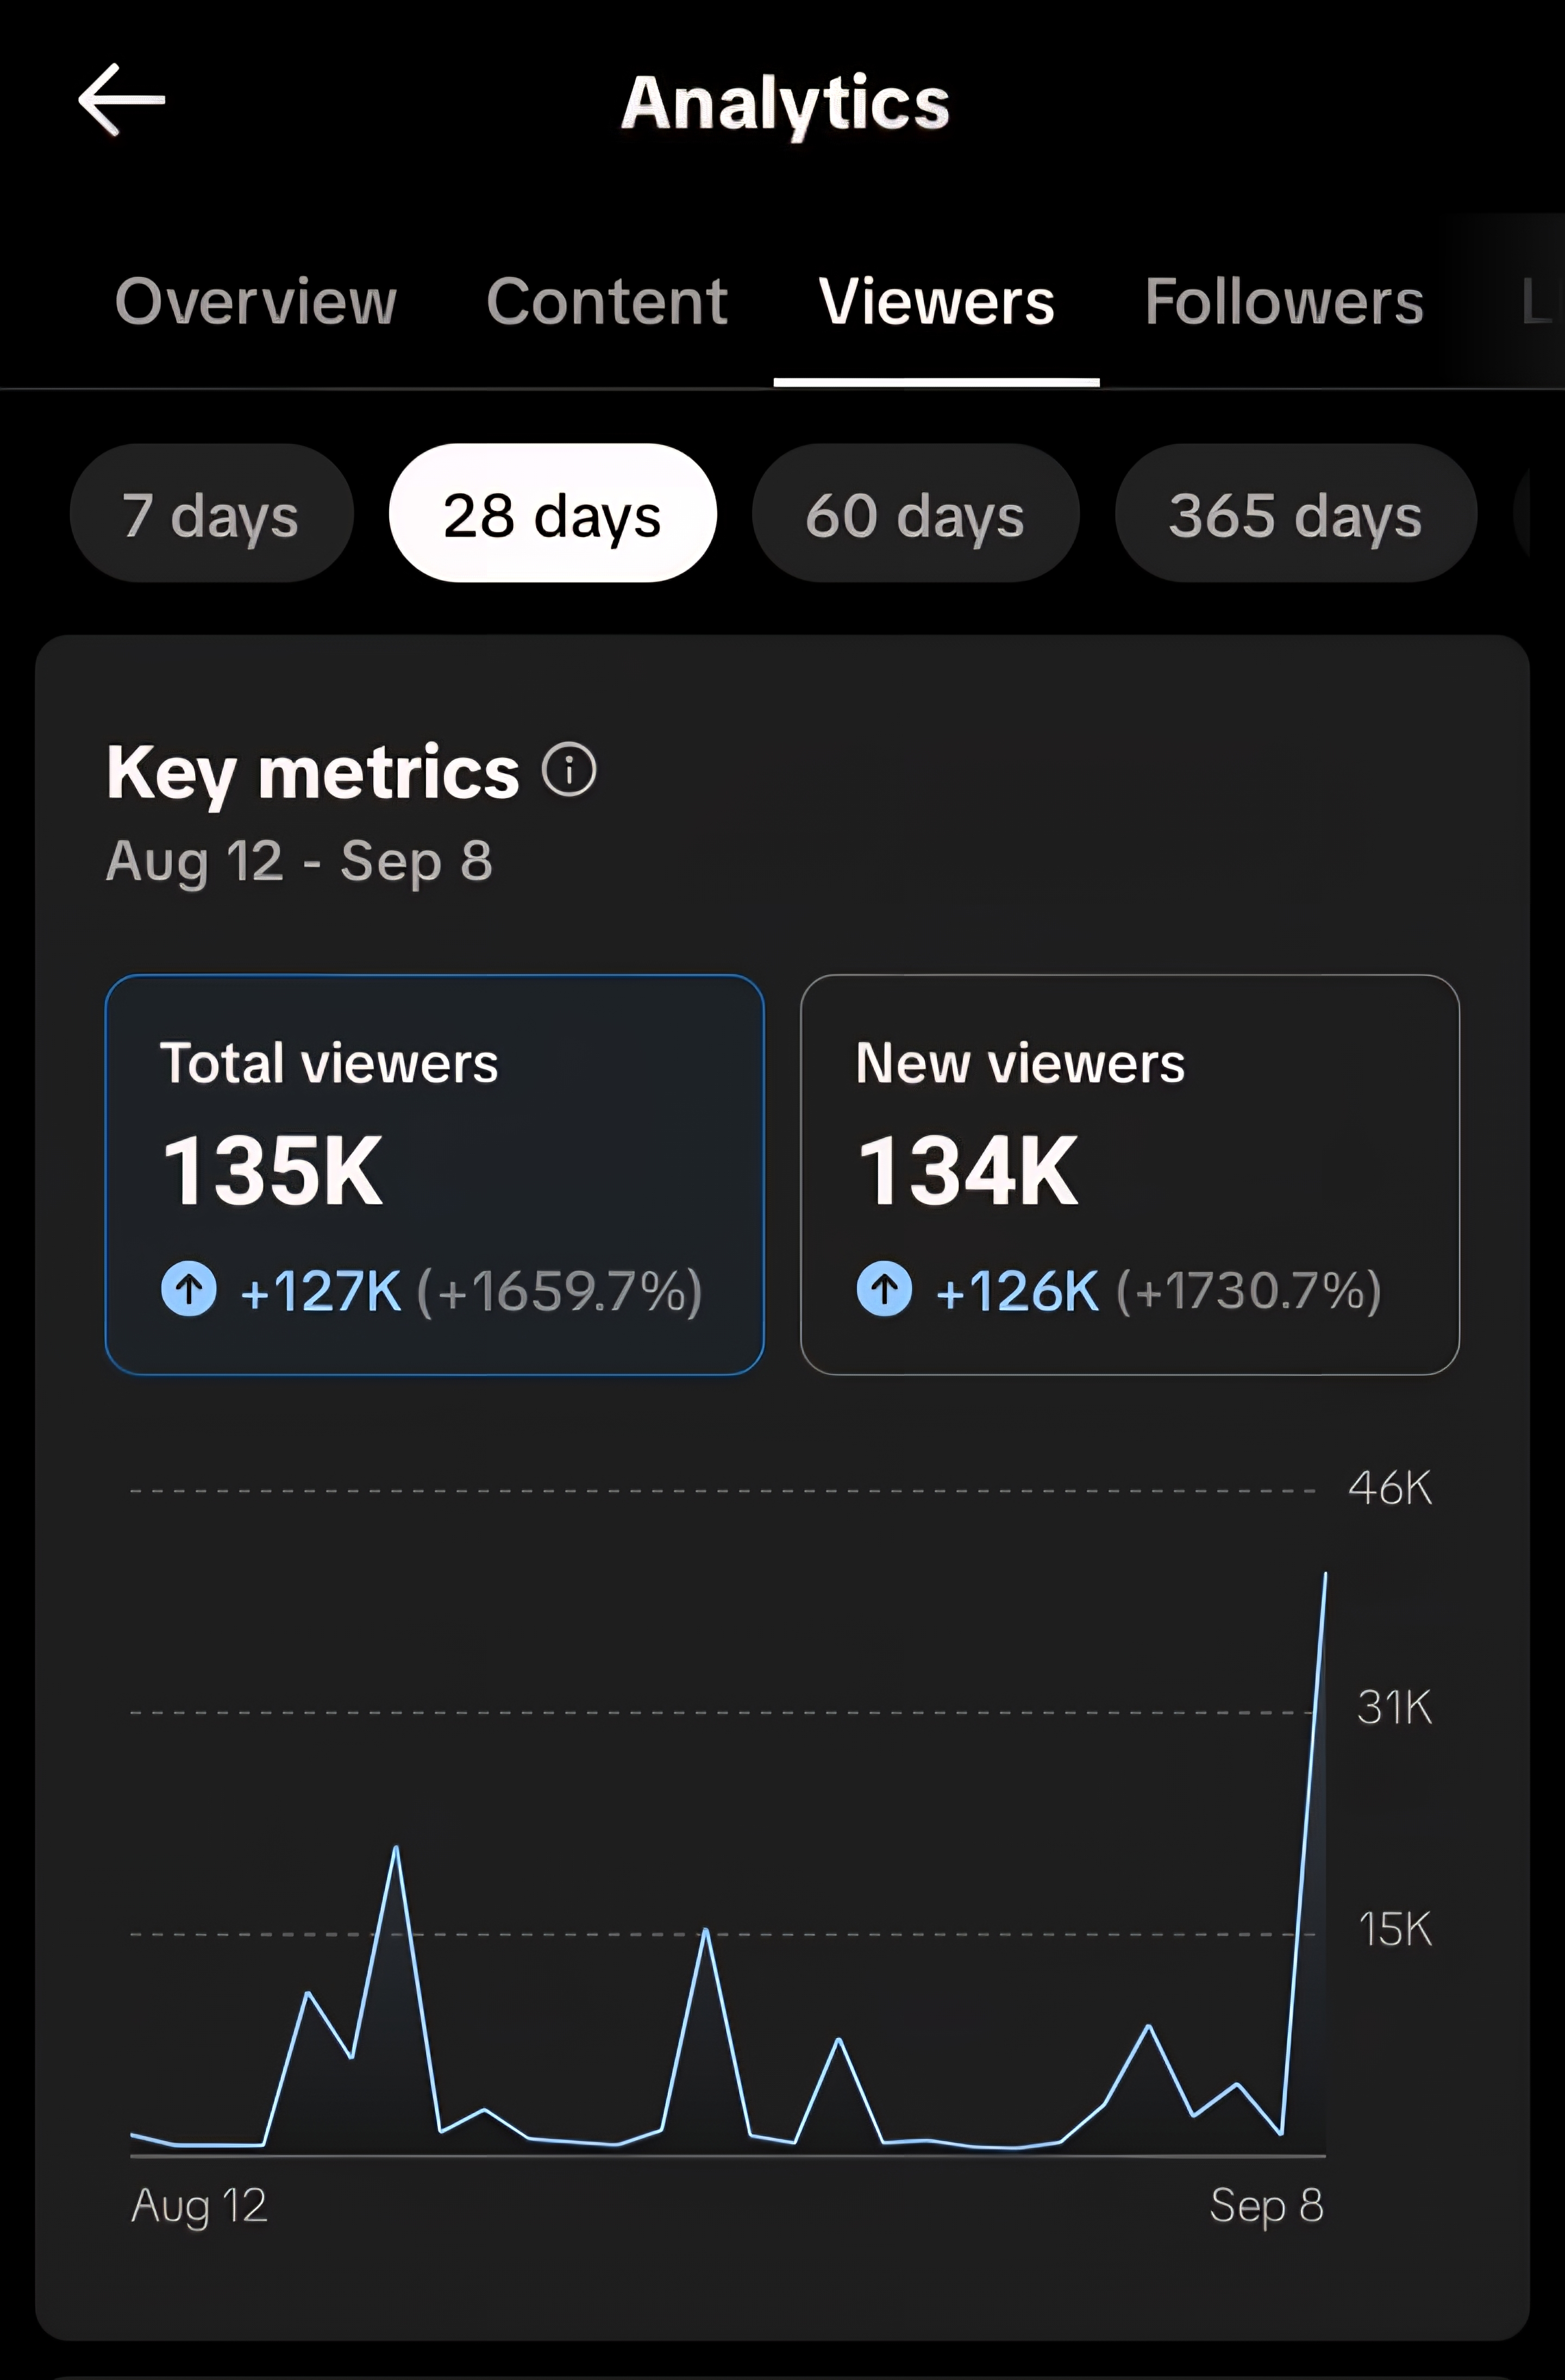Select the Viewers tab
Screen dimensions: 1565x2380
tap(936, 301)
